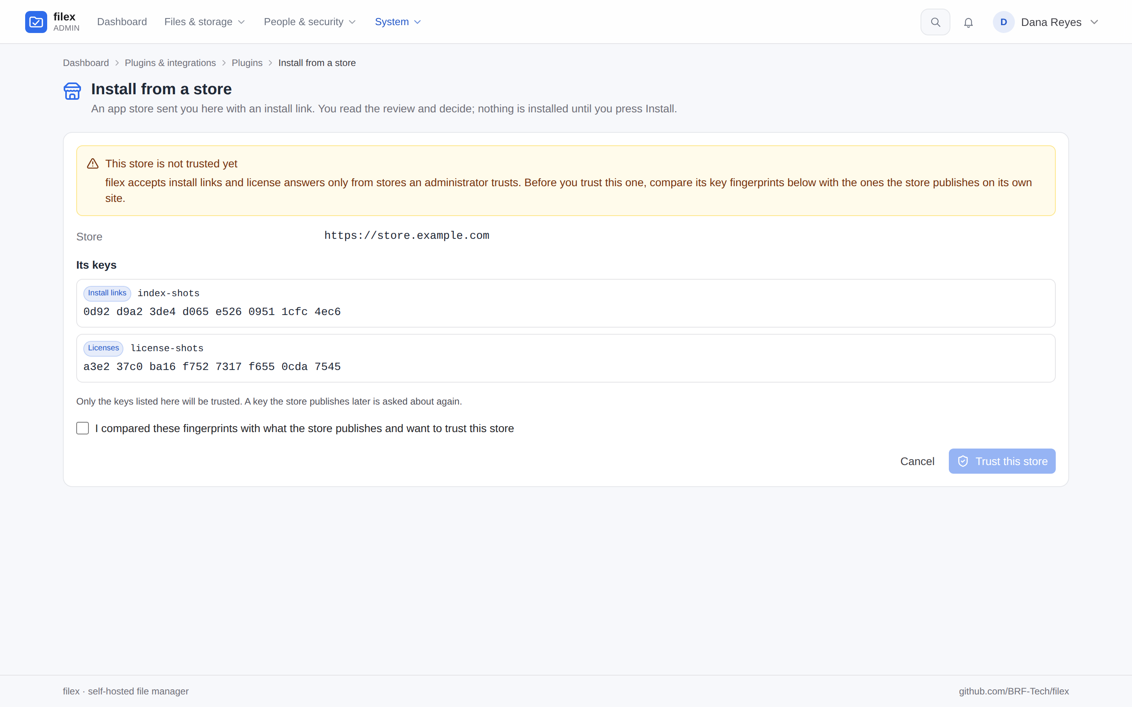Viewport: 1132px width, 707px height.
Task: Click the warning triangle icon in banner
Action: [93, 164]
